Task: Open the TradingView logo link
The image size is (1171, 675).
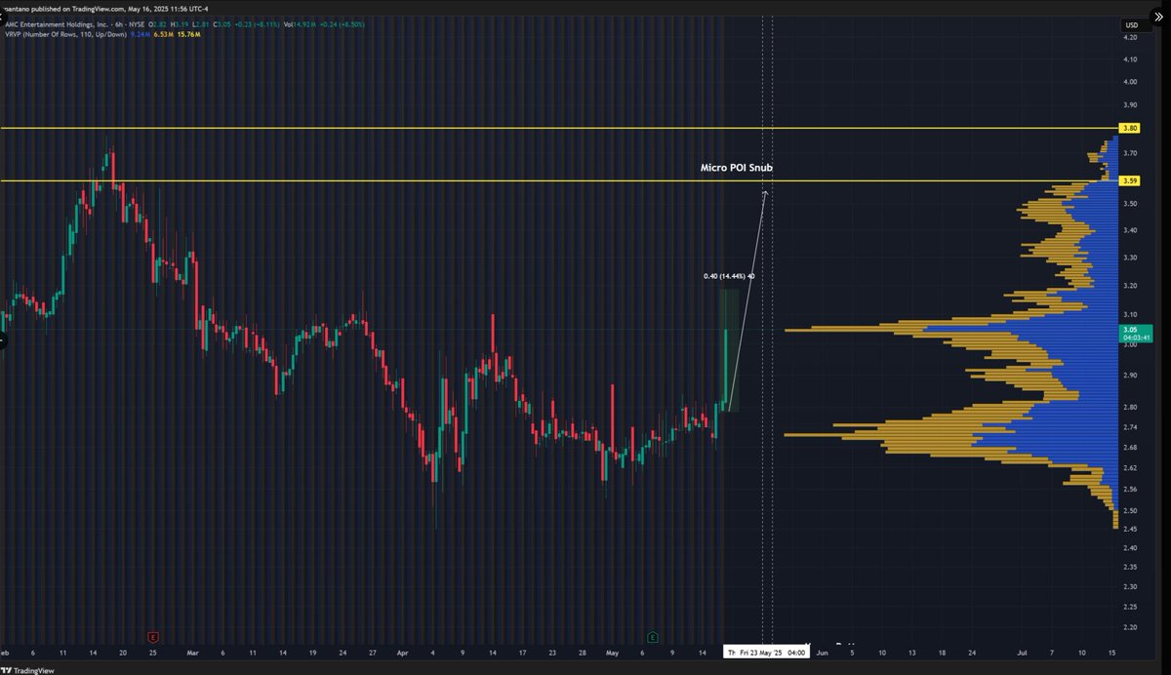Action: click(x=27, y=669)
